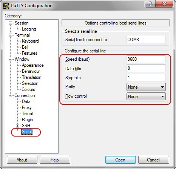Collapse the Terminal tree node
176x169 pixels.
(x=10, y=35)
